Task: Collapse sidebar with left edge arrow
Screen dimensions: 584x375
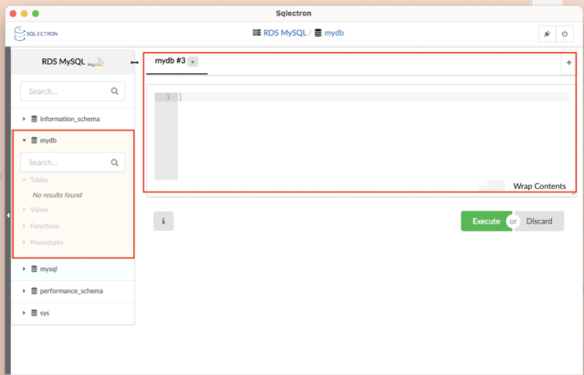Action: pyautogui.click(x=8, y=215)
